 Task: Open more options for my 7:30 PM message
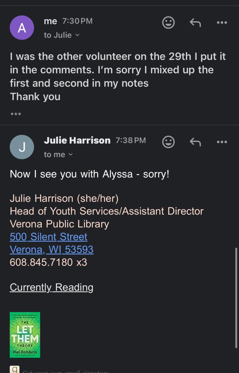pyautogui.click(x=222, y=22)
